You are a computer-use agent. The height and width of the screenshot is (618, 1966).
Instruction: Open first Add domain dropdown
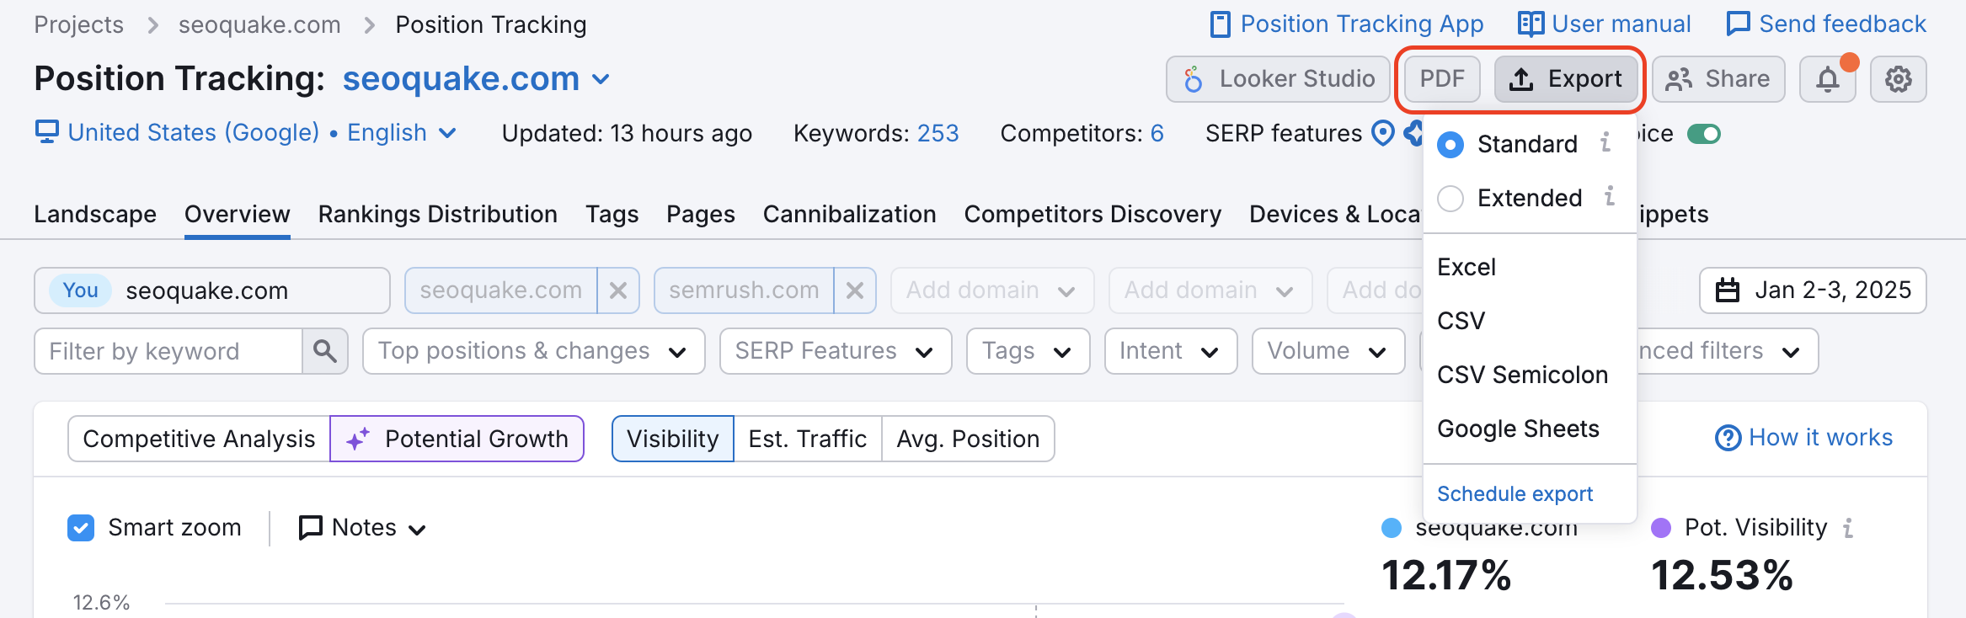click(x=992, y=290)
